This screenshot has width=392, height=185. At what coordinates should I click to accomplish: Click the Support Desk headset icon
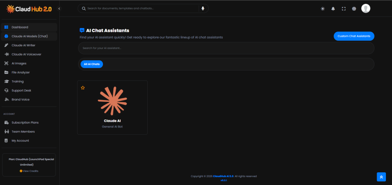click(7, 90)
